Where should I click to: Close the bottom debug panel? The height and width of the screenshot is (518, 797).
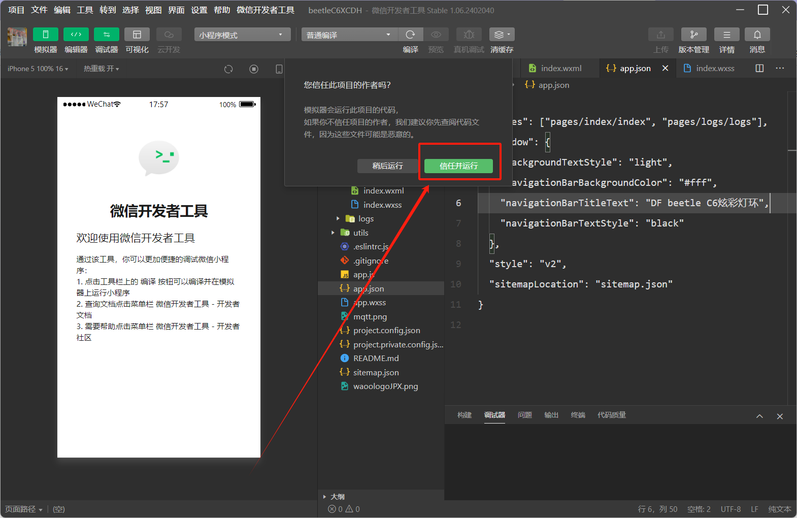click(x=780, y=416)
